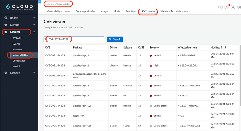Click the Defend shield icon
The width and height of the screenshot is (241, 131).
(x=6, y=25)
